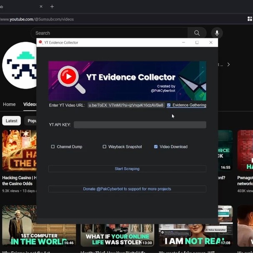Enable the Wayback Snapshot checkbox
The width and height of the screenshot is (253, 253).
[104, 147]
